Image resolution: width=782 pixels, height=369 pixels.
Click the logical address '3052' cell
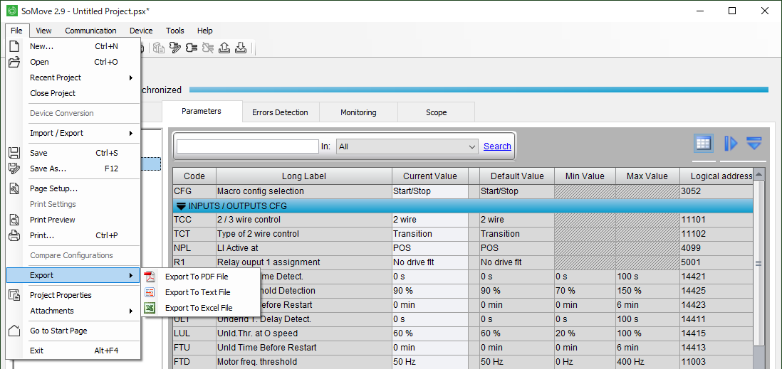[716, 191]
